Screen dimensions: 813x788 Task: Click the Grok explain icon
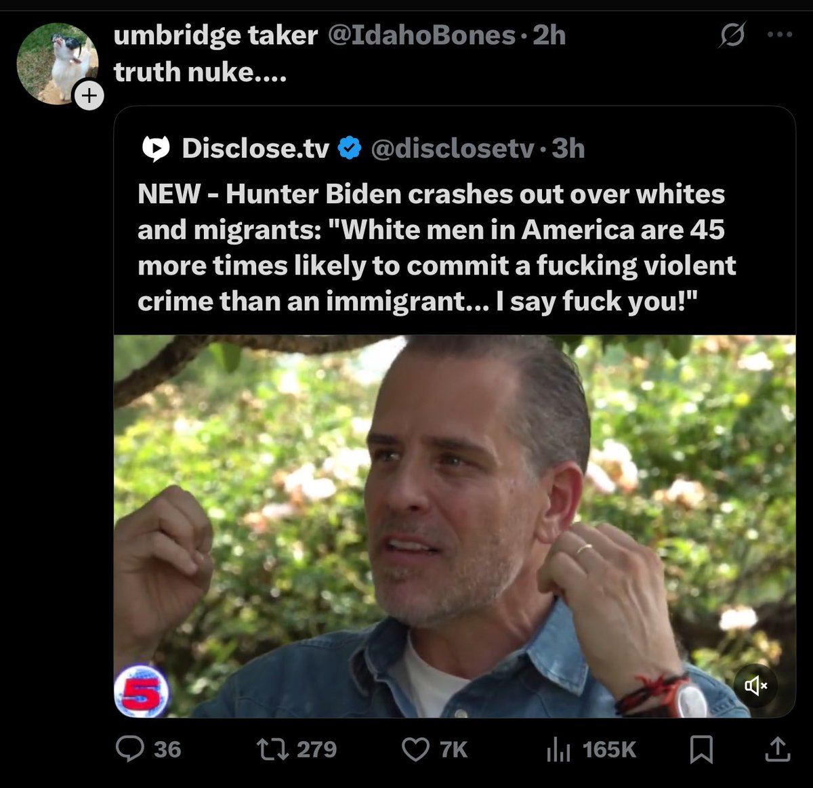[x=732, y=35]
